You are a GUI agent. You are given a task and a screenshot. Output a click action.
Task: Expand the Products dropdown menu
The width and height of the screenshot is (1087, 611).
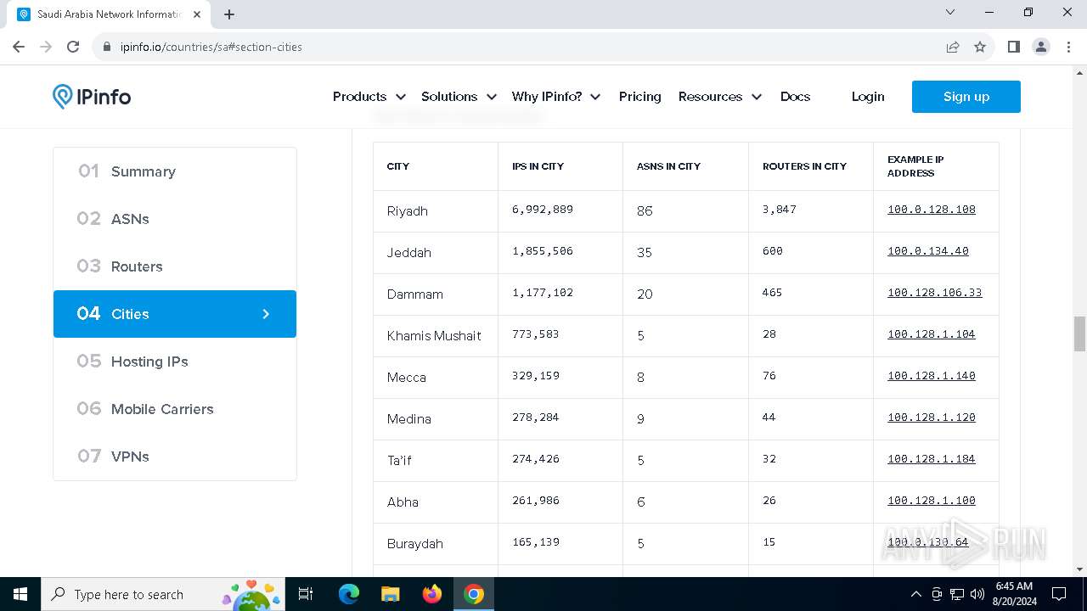[369, 97]
